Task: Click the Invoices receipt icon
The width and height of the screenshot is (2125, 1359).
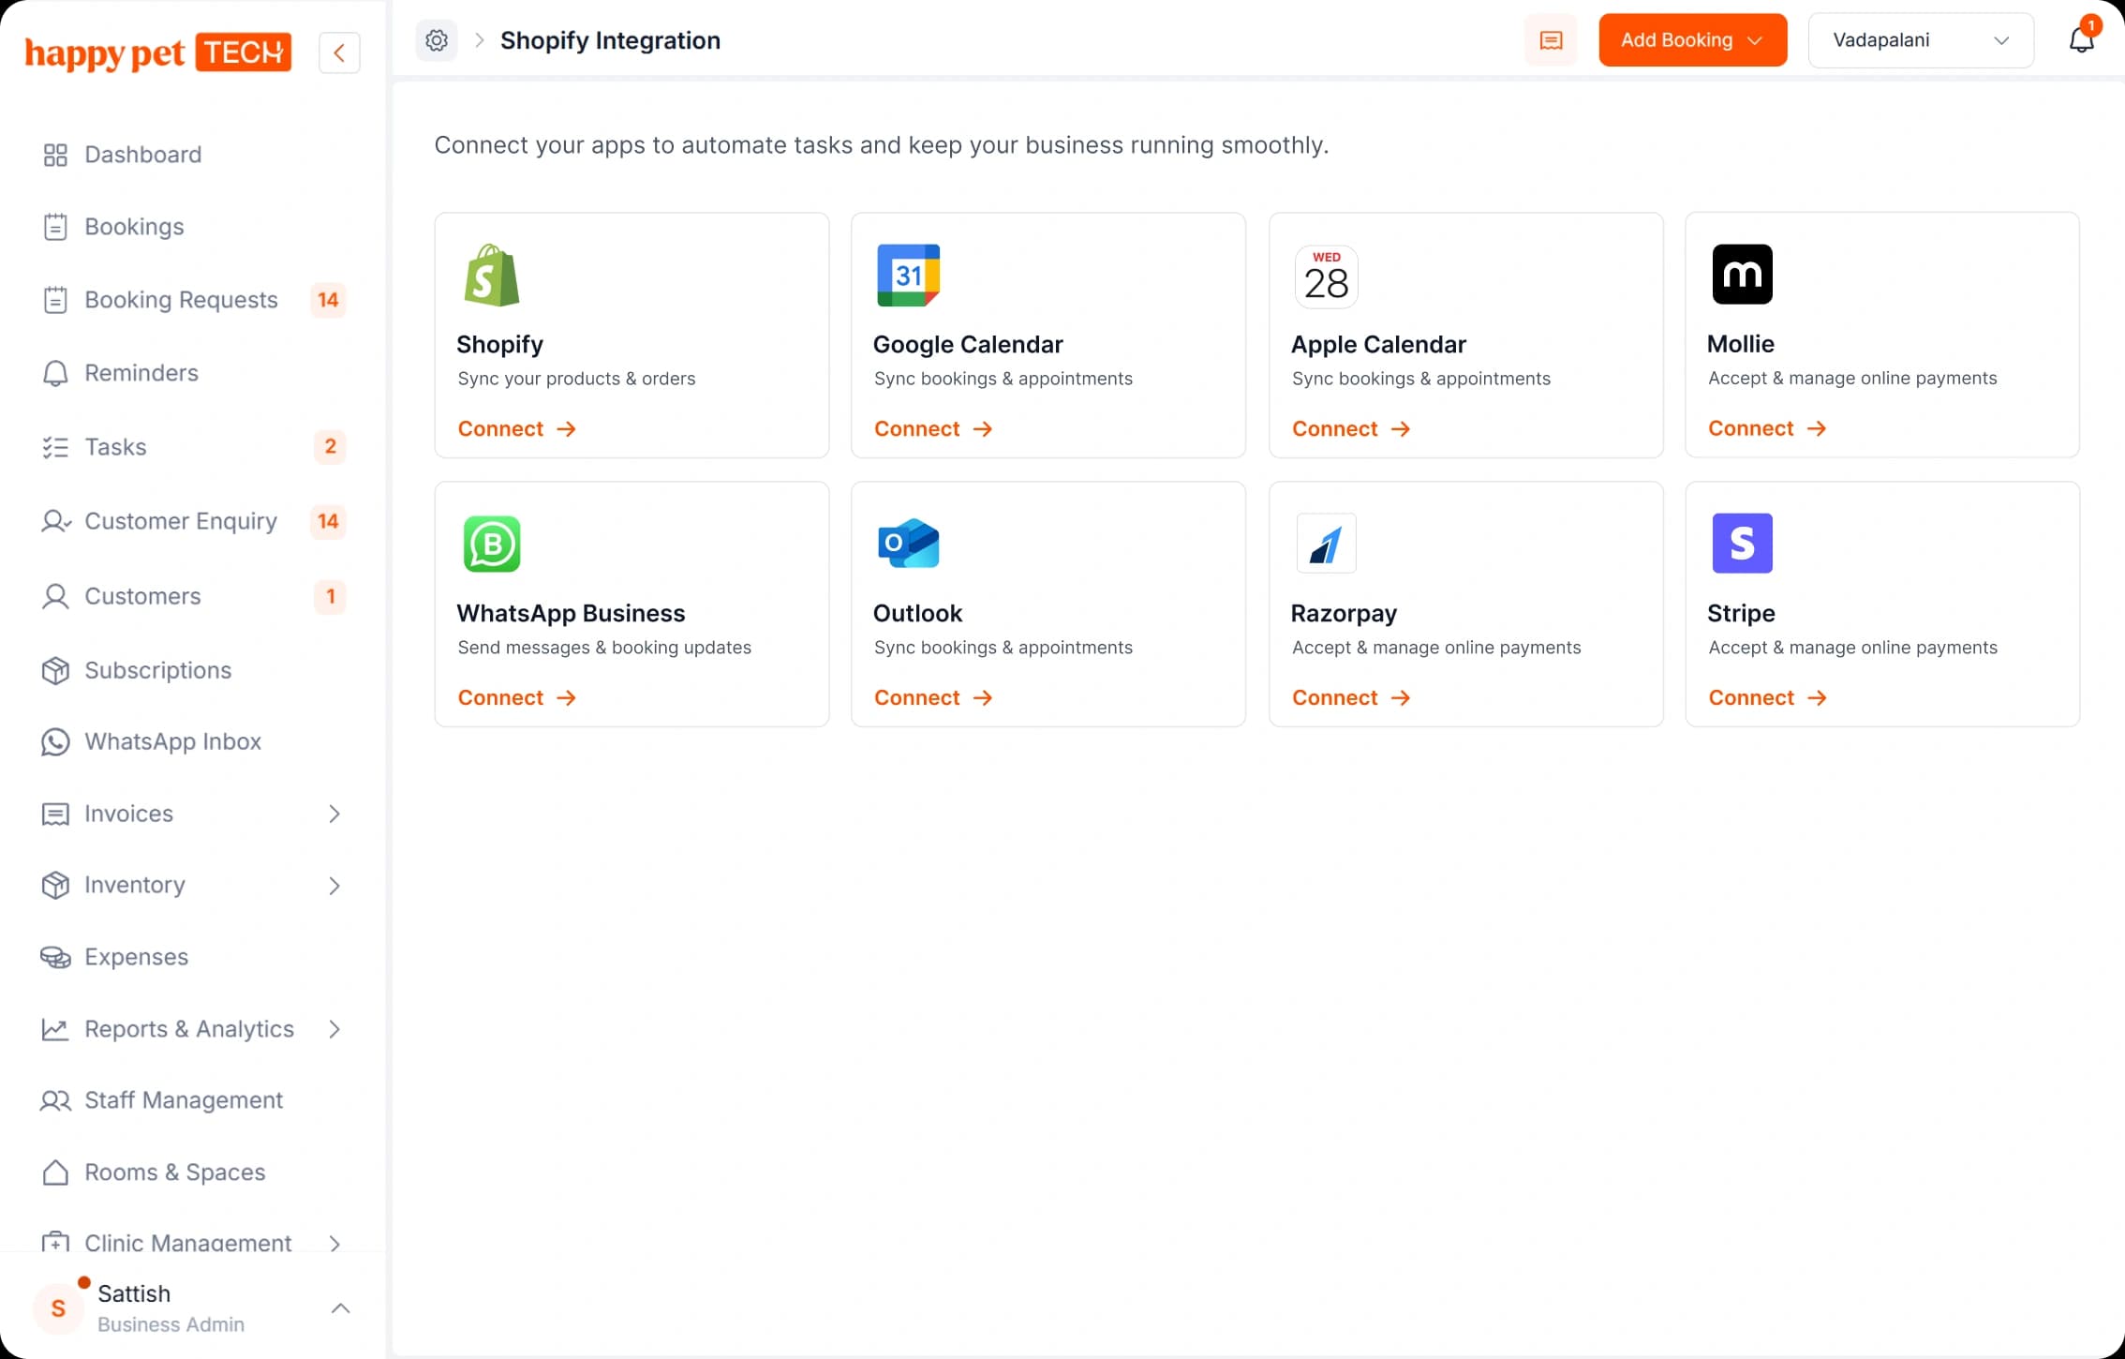Action: tap(55, 814)
